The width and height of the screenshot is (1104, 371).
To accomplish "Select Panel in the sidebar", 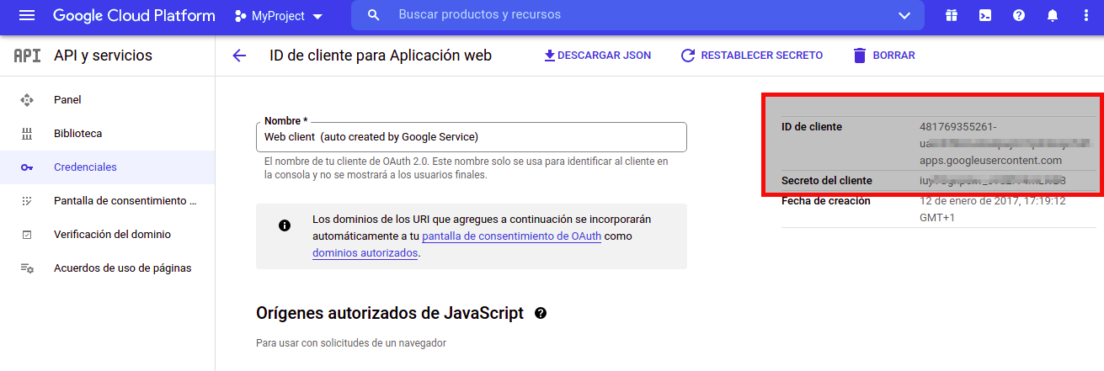I will click(67, 100).
